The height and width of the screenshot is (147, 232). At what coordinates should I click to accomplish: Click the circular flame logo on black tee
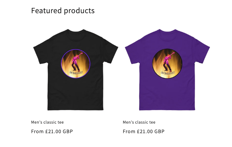[x=75, y=64]
